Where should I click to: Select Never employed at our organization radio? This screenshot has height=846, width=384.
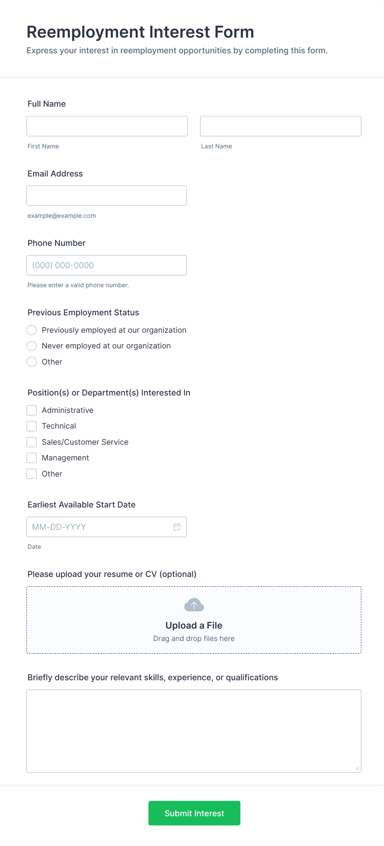tap(32, 346)
